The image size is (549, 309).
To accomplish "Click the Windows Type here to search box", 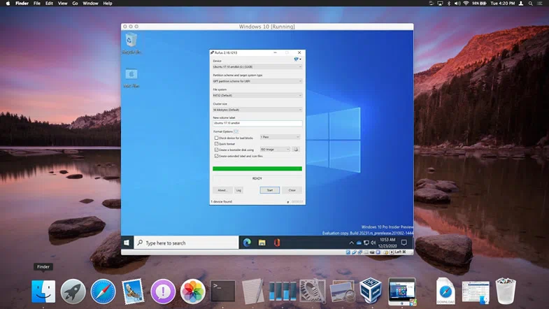I will click(x=186, y=243).
